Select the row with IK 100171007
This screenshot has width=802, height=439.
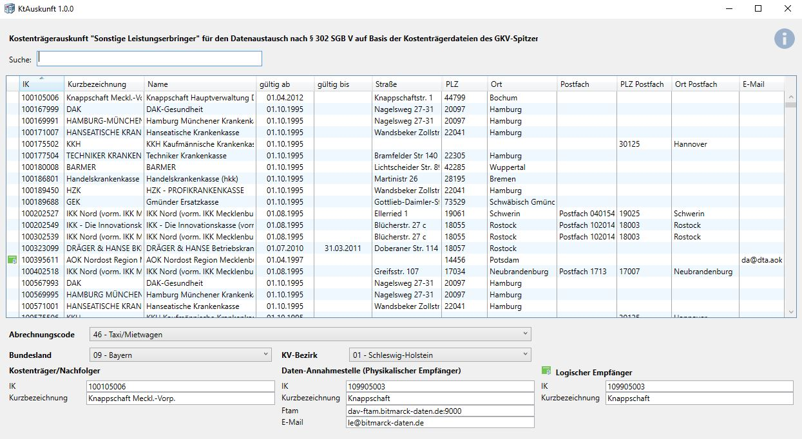(396, 133)
